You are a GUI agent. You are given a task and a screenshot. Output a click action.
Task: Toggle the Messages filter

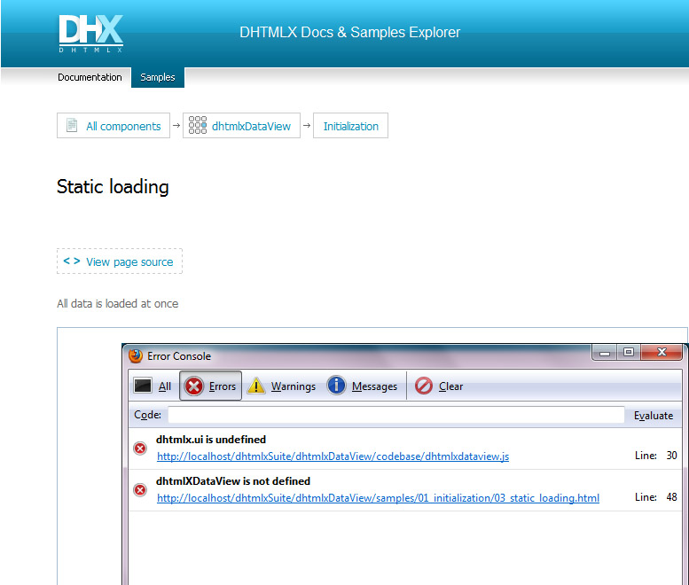(x=362, y=386)
